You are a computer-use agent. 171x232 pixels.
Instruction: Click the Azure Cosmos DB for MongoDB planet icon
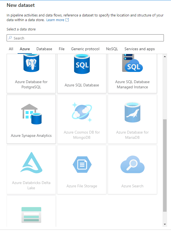pos(82,112)
